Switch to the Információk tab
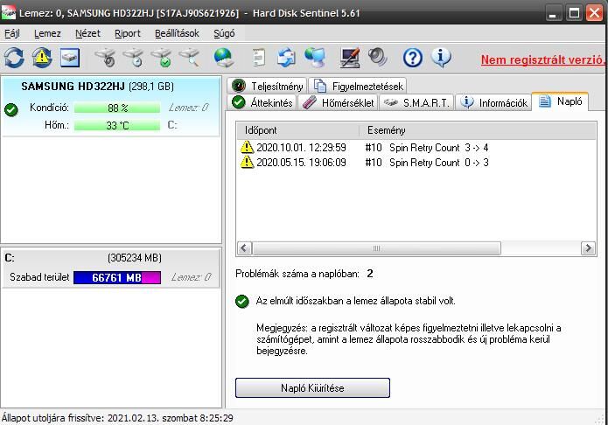608x425 pixels. 493,102
